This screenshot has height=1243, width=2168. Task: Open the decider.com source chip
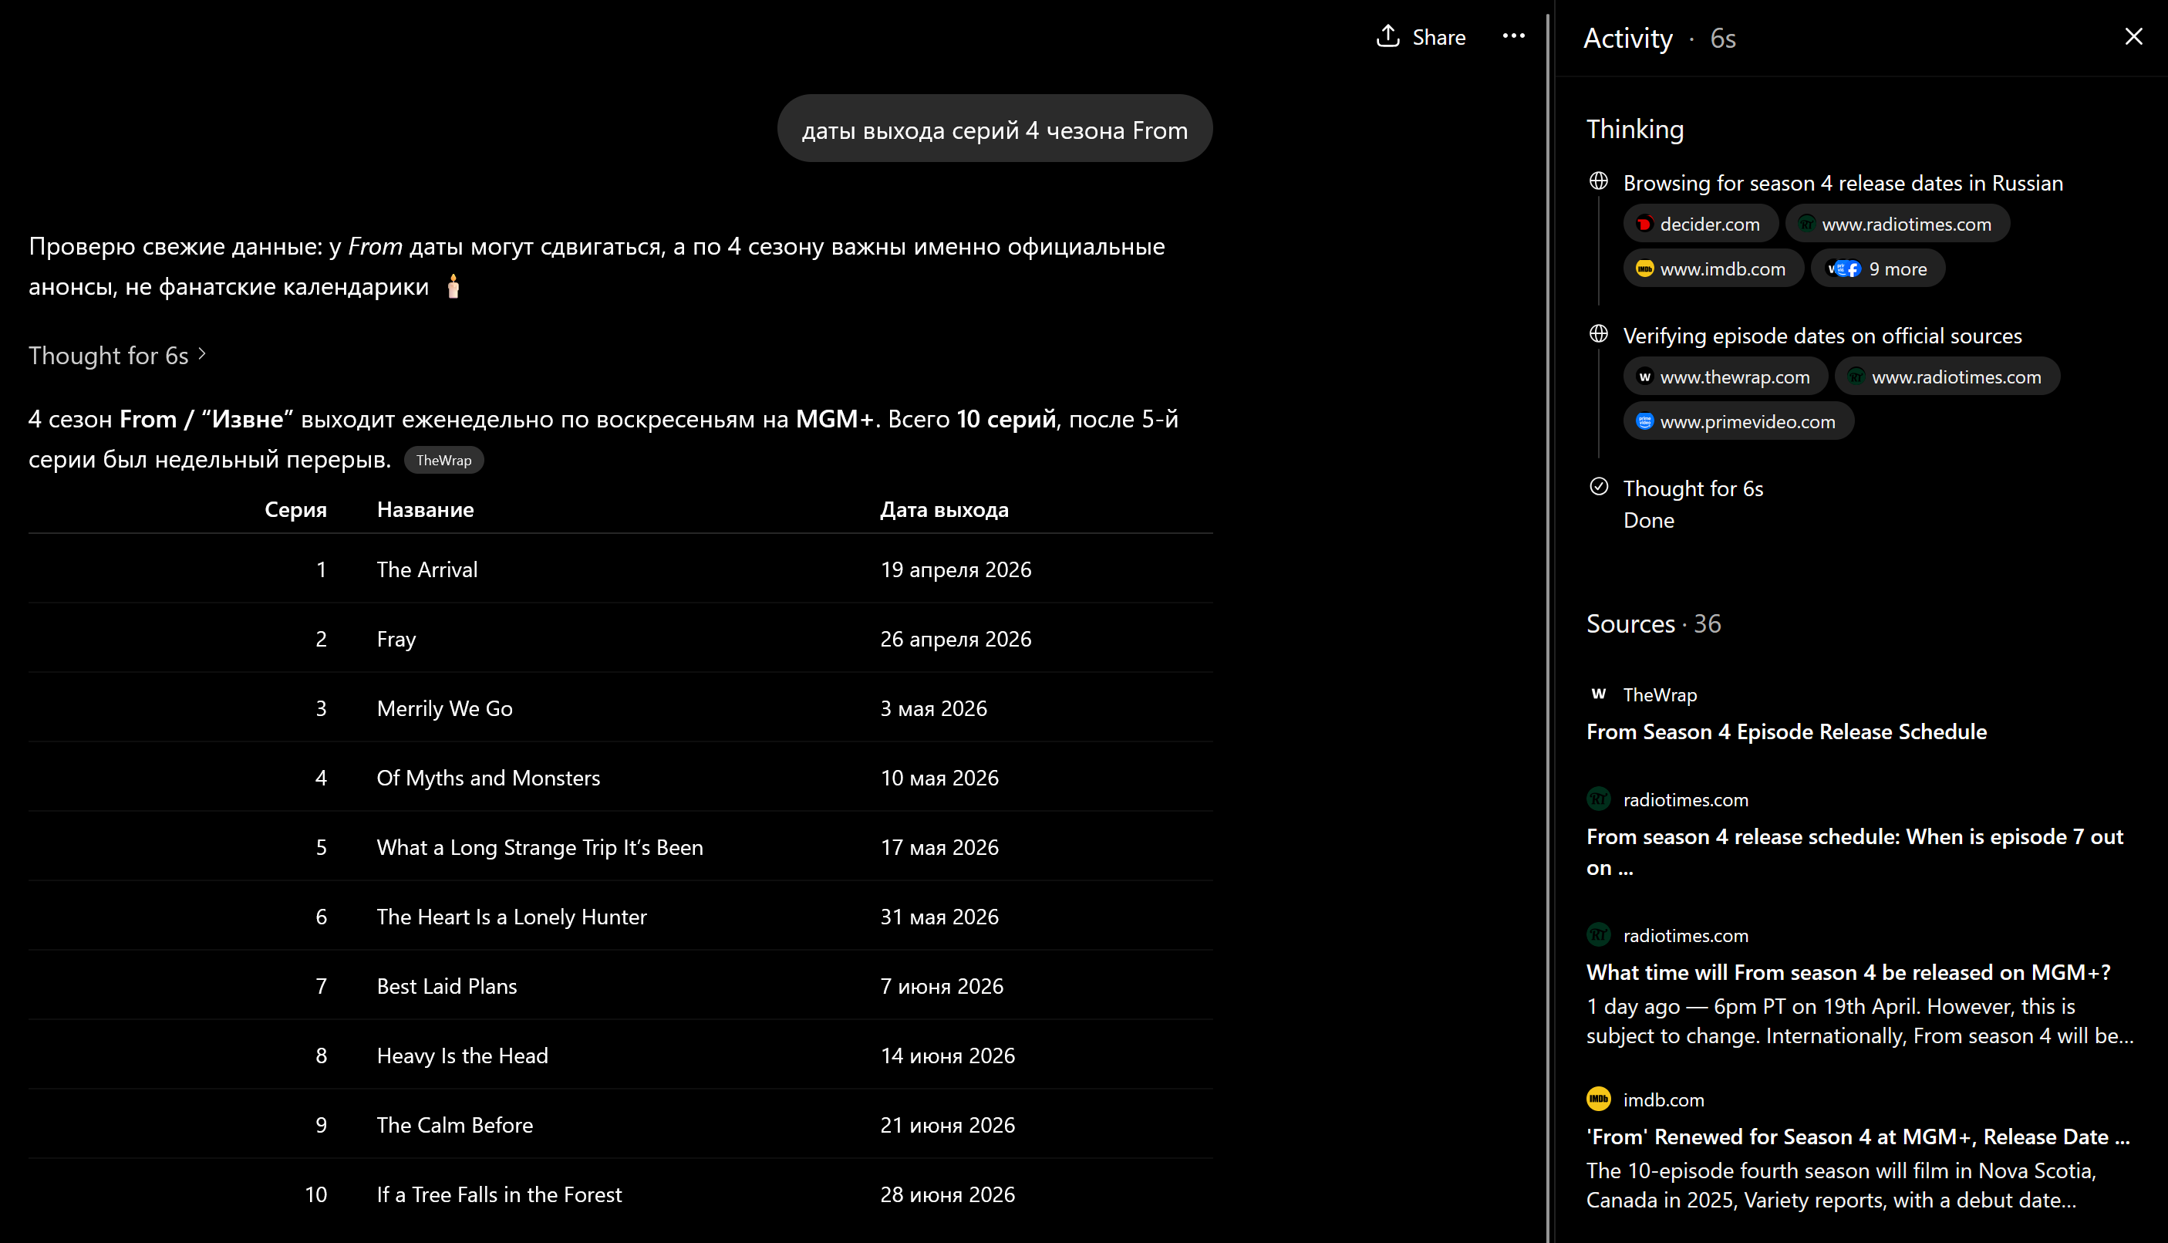[x=1700, y=224]
